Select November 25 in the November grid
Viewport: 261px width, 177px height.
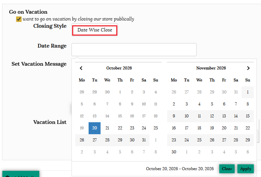[199, 140]
